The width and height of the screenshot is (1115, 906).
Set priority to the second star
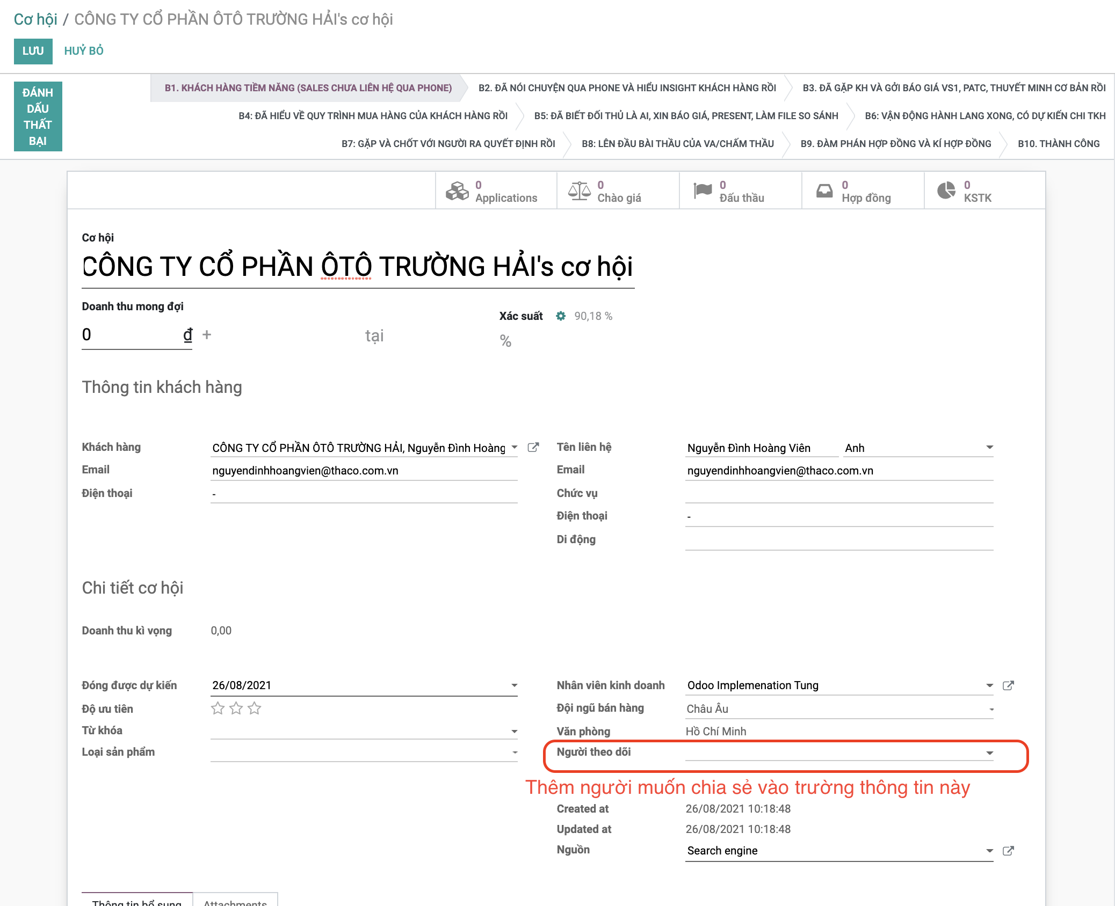pos(236,708)
